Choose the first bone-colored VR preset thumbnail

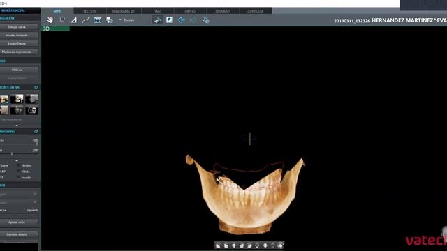click(x=4, y=99)
